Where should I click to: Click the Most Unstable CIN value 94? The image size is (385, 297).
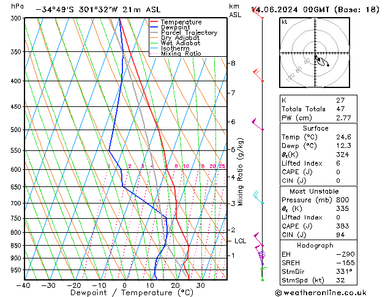[340, 235]
